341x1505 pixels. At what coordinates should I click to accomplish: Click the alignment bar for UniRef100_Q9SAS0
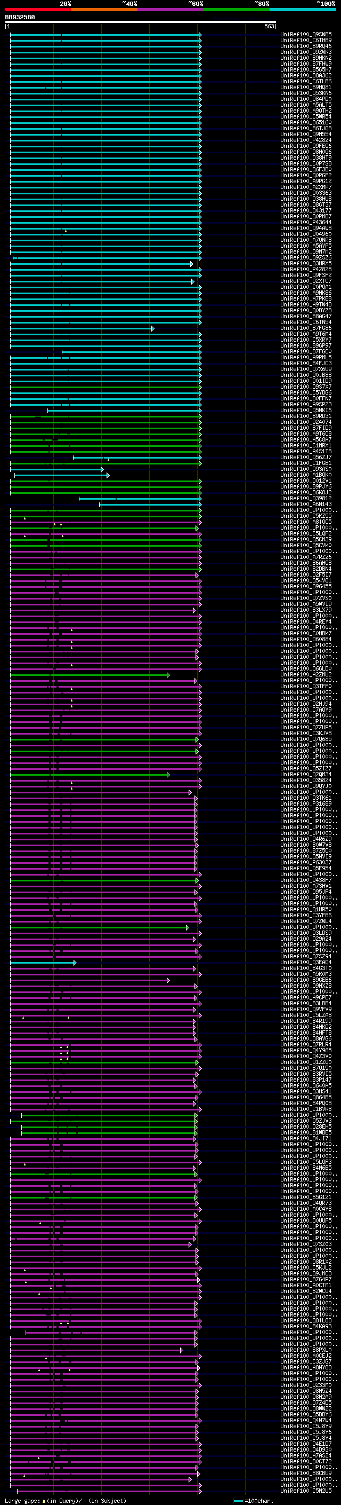[x=57, y=469]
